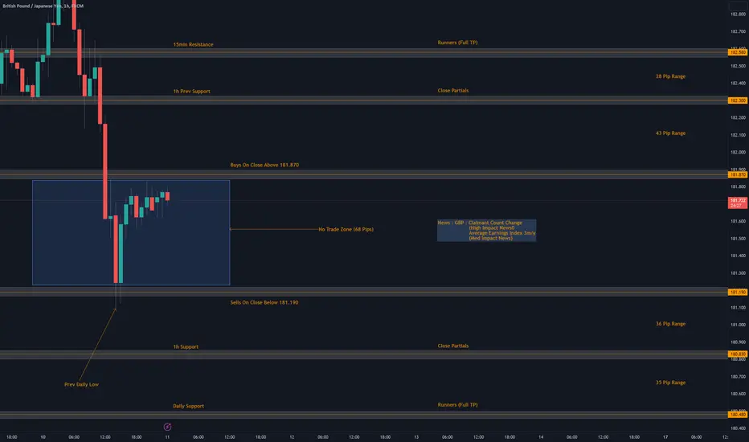This screenshot has width=749, height=442.
Task: Click 'Runners (Full TP)' near 15min Resistance line
Action: coord(457,43)
